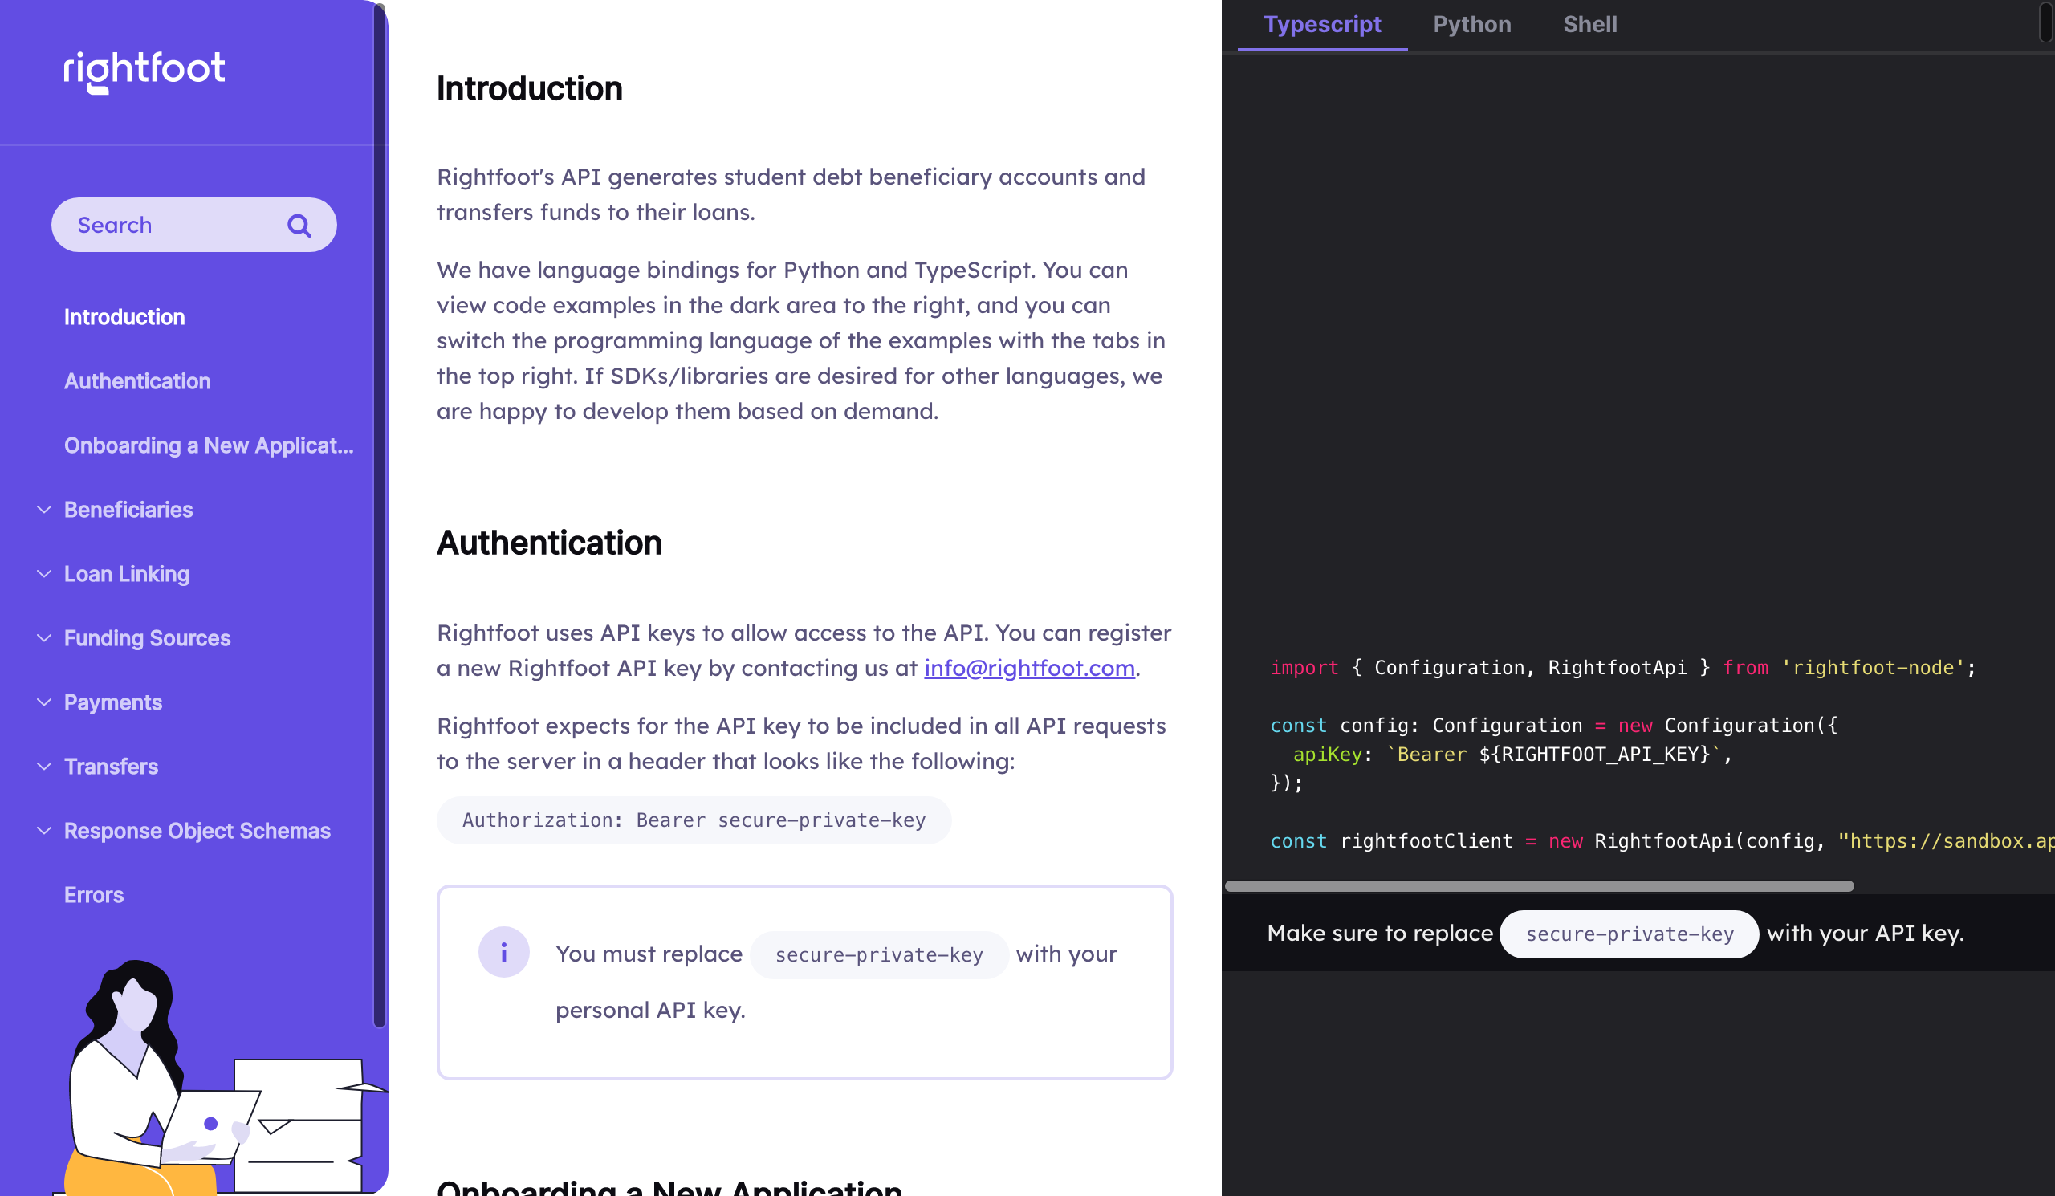The height and width of the screenshot is (1196, 2055).
Task: Click the info icon in the notice box
Action: 504,952
